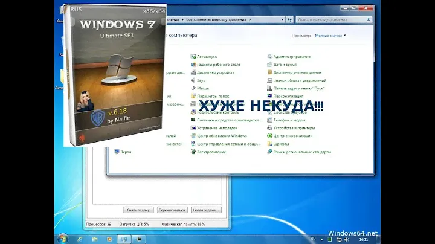The image size is (435, 244).
Task: Open the Звук sound settings icon
Action: [201, 80]
